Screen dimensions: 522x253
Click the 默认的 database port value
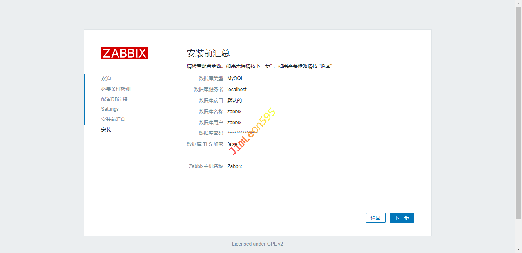pos(234,101)
